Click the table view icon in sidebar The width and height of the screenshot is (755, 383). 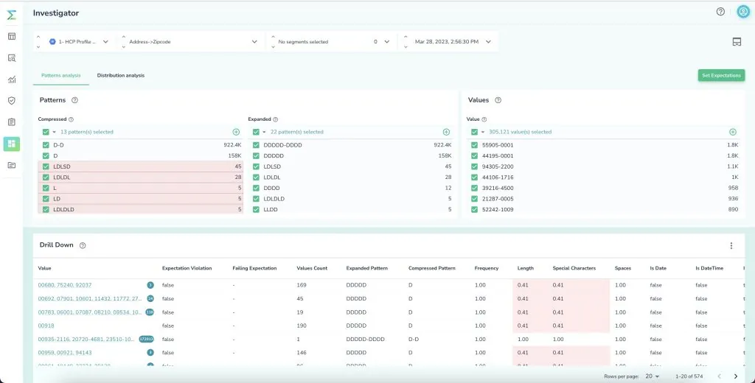point(12,36)
